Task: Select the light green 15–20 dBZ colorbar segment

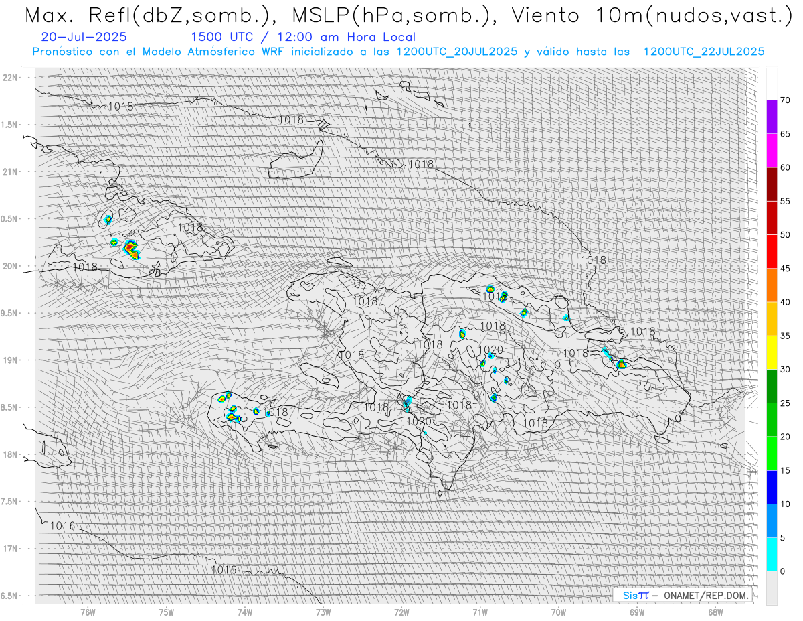Action: (x=772, y=454)
